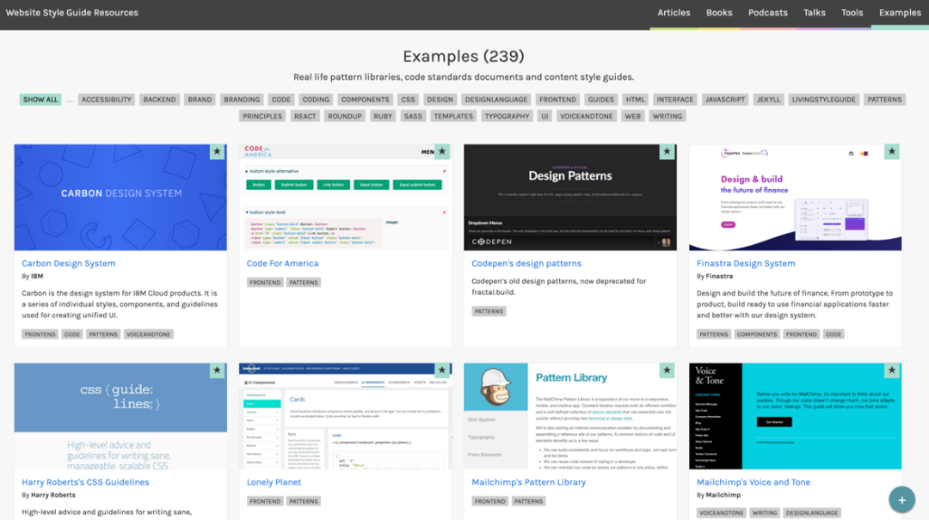Filter examples by ACCESSIBILITY

107,100
